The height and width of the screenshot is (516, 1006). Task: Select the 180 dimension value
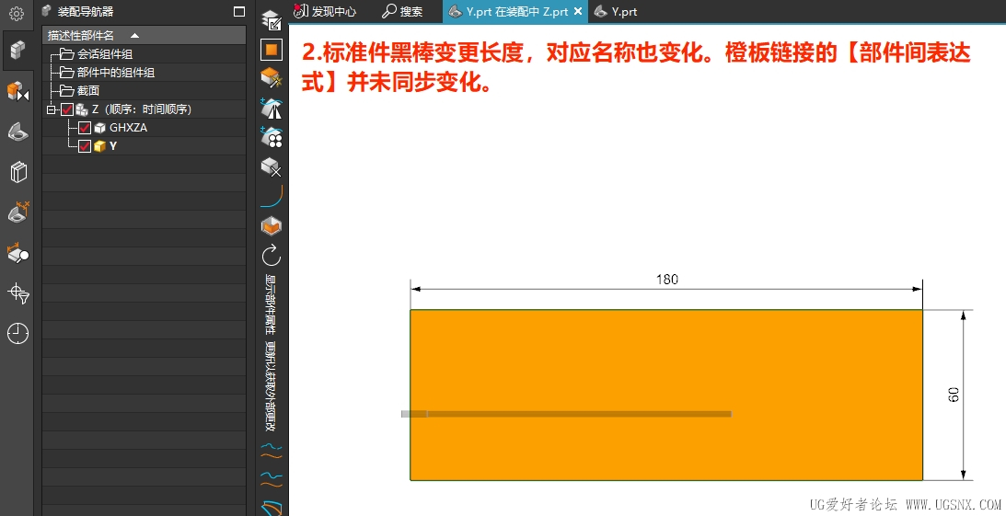click(667, 279)
